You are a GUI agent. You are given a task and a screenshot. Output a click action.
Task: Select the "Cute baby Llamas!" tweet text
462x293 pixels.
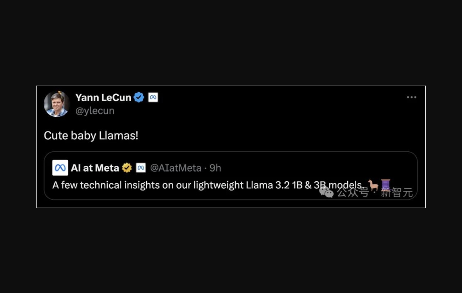91,135
